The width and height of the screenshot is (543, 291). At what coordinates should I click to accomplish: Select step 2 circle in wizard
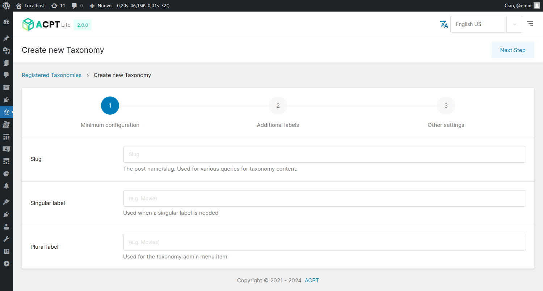[278, 106]
